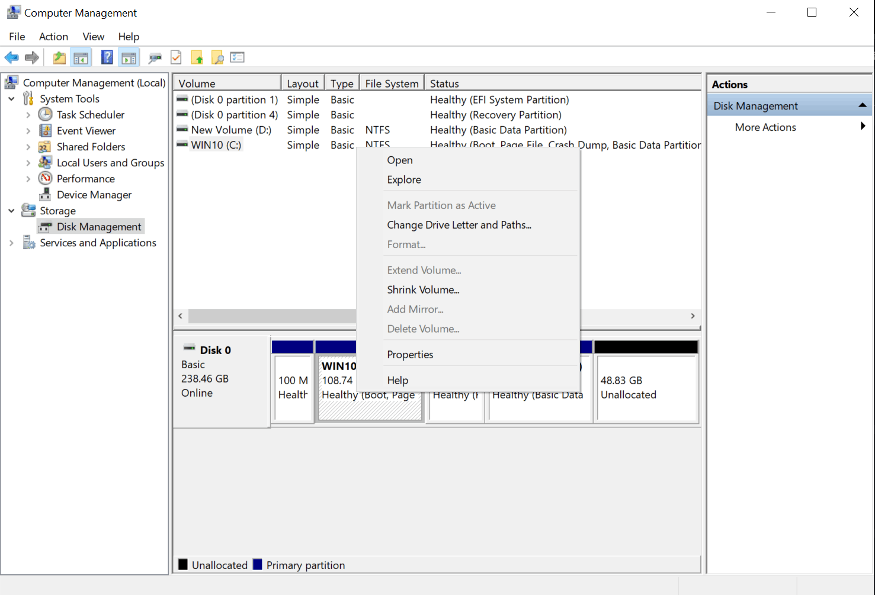Viewport: 875px width, 595px height.
Task: Click the blue Help question mark icon
Action: click(x=107, y=57)
